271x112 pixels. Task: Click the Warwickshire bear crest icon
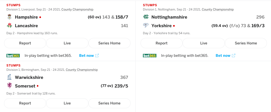click(x=9, y=77)
